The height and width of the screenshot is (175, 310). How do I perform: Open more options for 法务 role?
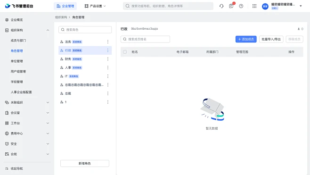click(108, 42)
